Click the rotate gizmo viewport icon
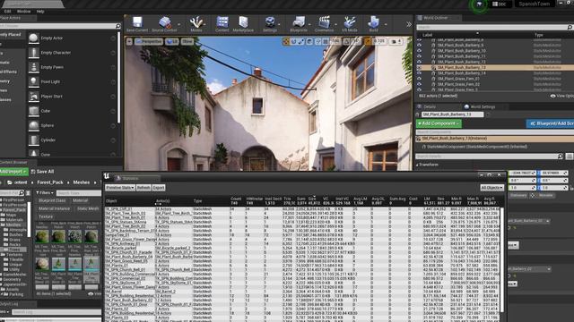This screenshot has width=574, height=322. 293,42
